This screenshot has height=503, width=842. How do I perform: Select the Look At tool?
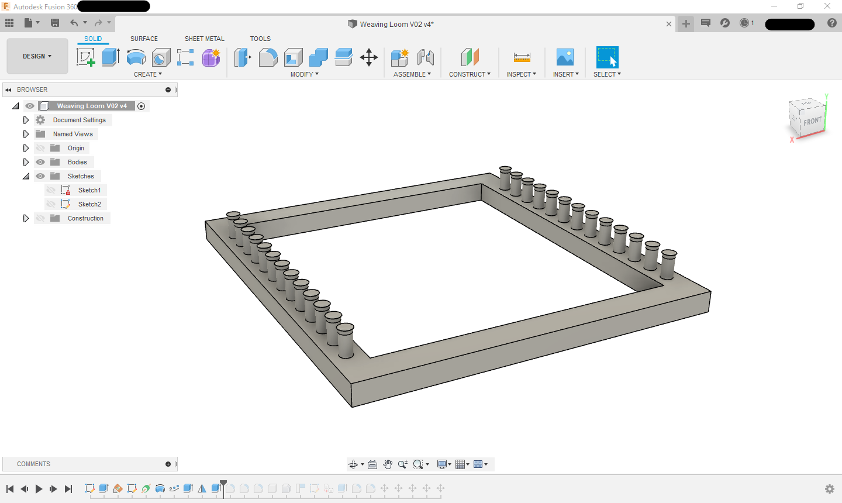(372, 464)
